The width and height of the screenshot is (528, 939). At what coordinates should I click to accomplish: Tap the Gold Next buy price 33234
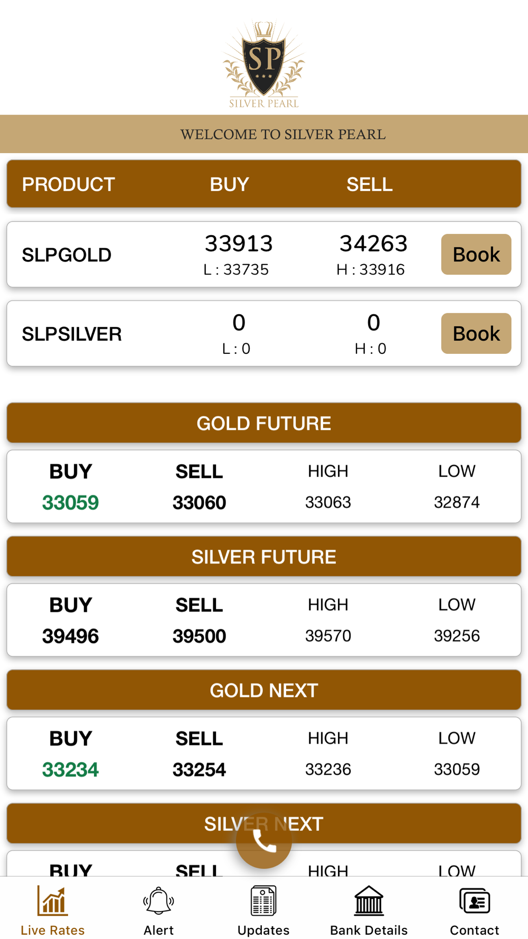70,769
